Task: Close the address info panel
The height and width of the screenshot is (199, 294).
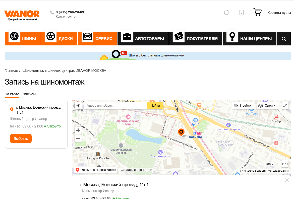Action: pyautogui.click(x=287, y=180)
